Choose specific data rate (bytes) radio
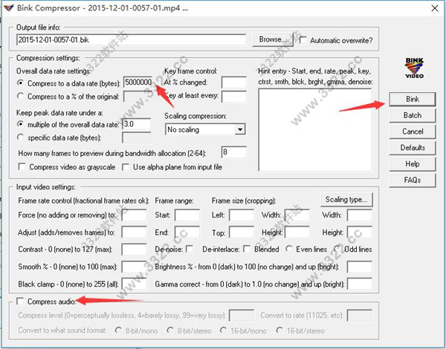Screen dimensions: 446x349 [20, 137]
